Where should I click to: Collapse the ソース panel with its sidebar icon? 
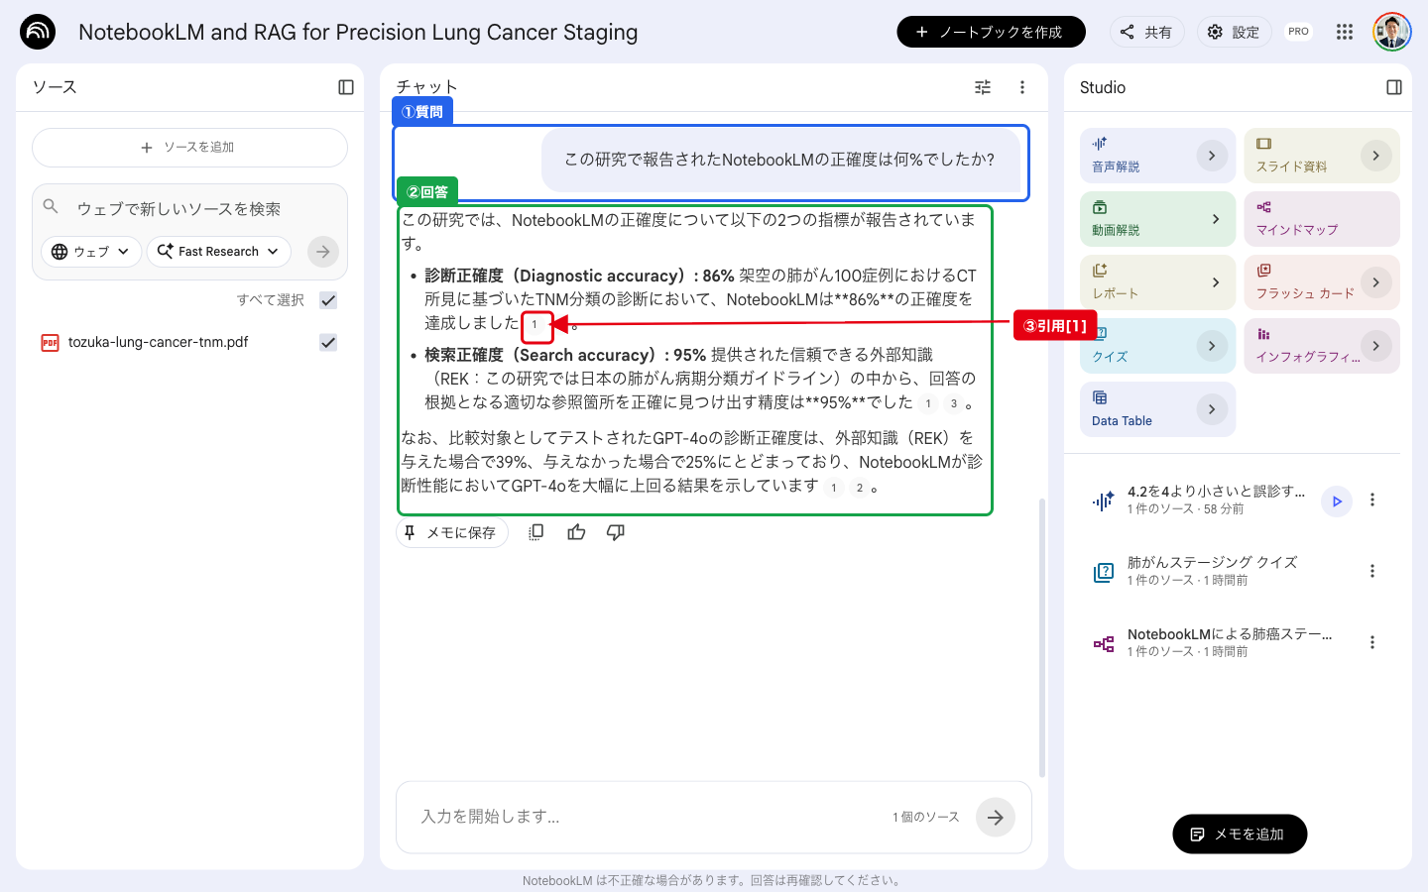pyautogui.click(x=346, y=87)
